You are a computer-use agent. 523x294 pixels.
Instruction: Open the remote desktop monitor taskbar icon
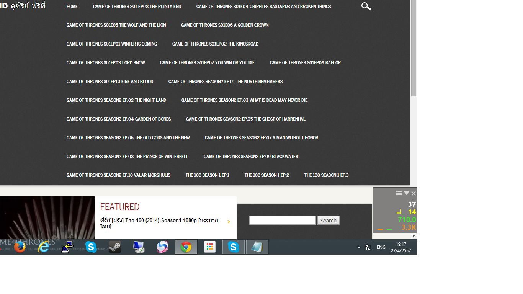139,247
